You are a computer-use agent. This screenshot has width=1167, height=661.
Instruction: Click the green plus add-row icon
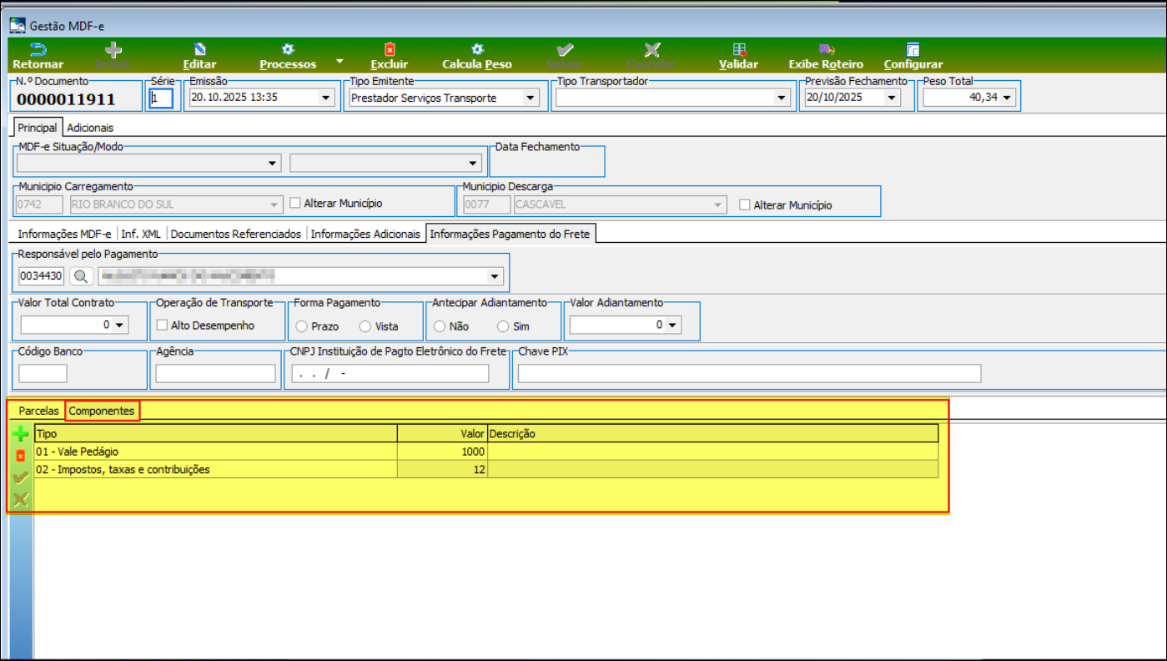pyautogui.click(x=21, y=434)
